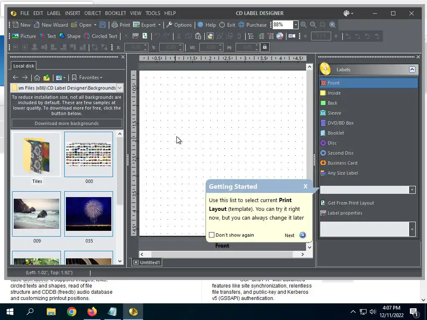The height and width of the screenshot is (320, 427).
Task: Open the TOOLS menu
Action: click(x=153, y=13)
